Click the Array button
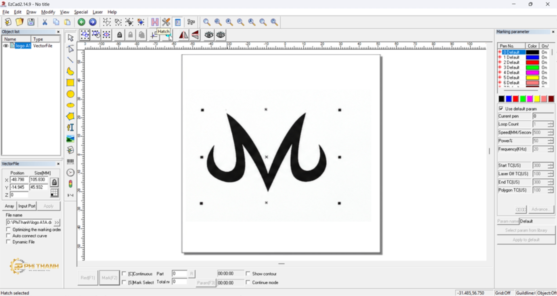Screen dimensions: 557x296 [x=9, y=206]
